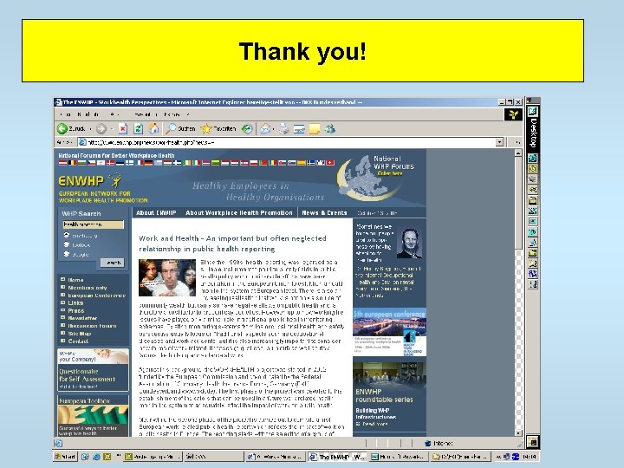
Task: Open the Mail envelope toolbar icon
Action: [265, 128]
